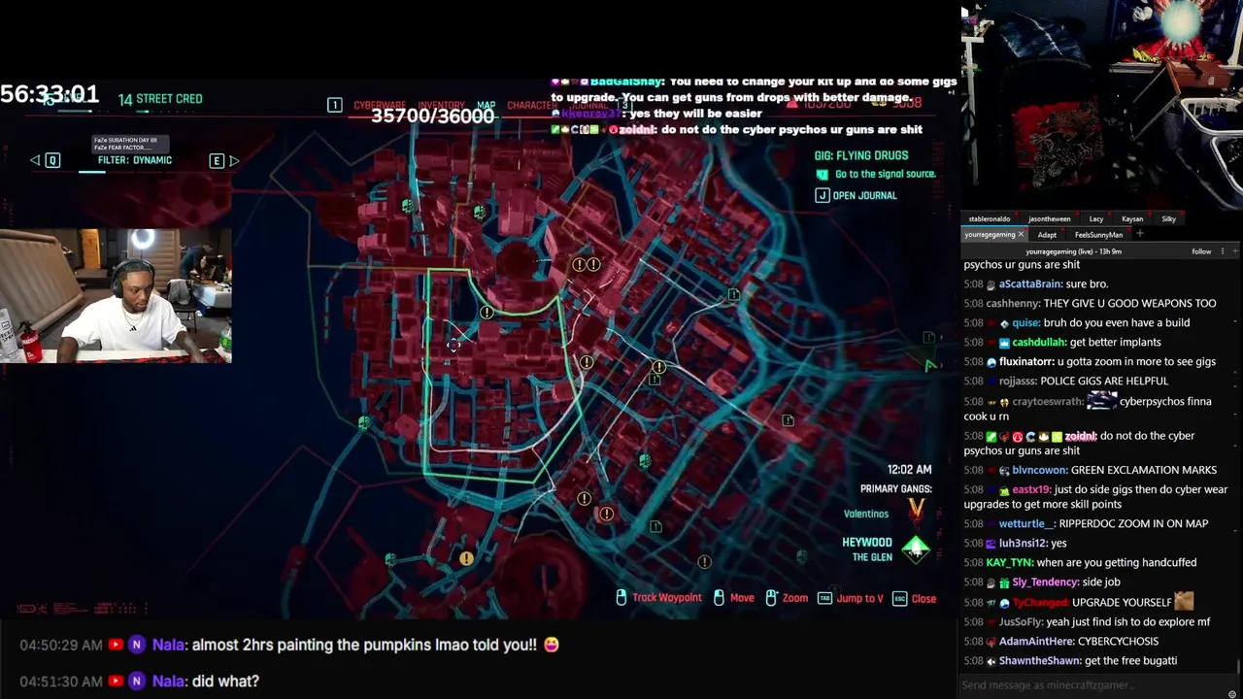
Task: Switch to the Silky chat tab
Action: pos(1169,218)
